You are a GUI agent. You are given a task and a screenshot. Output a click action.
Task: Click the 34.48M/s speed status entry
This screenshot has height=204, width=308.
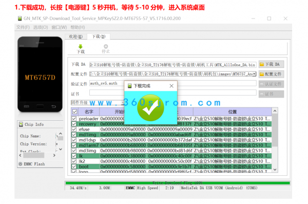click(78, 188)
